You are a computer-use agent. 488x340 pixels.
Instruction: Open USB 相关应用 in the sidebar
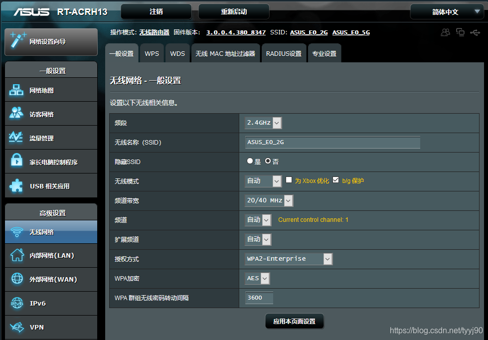pos(50,186)
